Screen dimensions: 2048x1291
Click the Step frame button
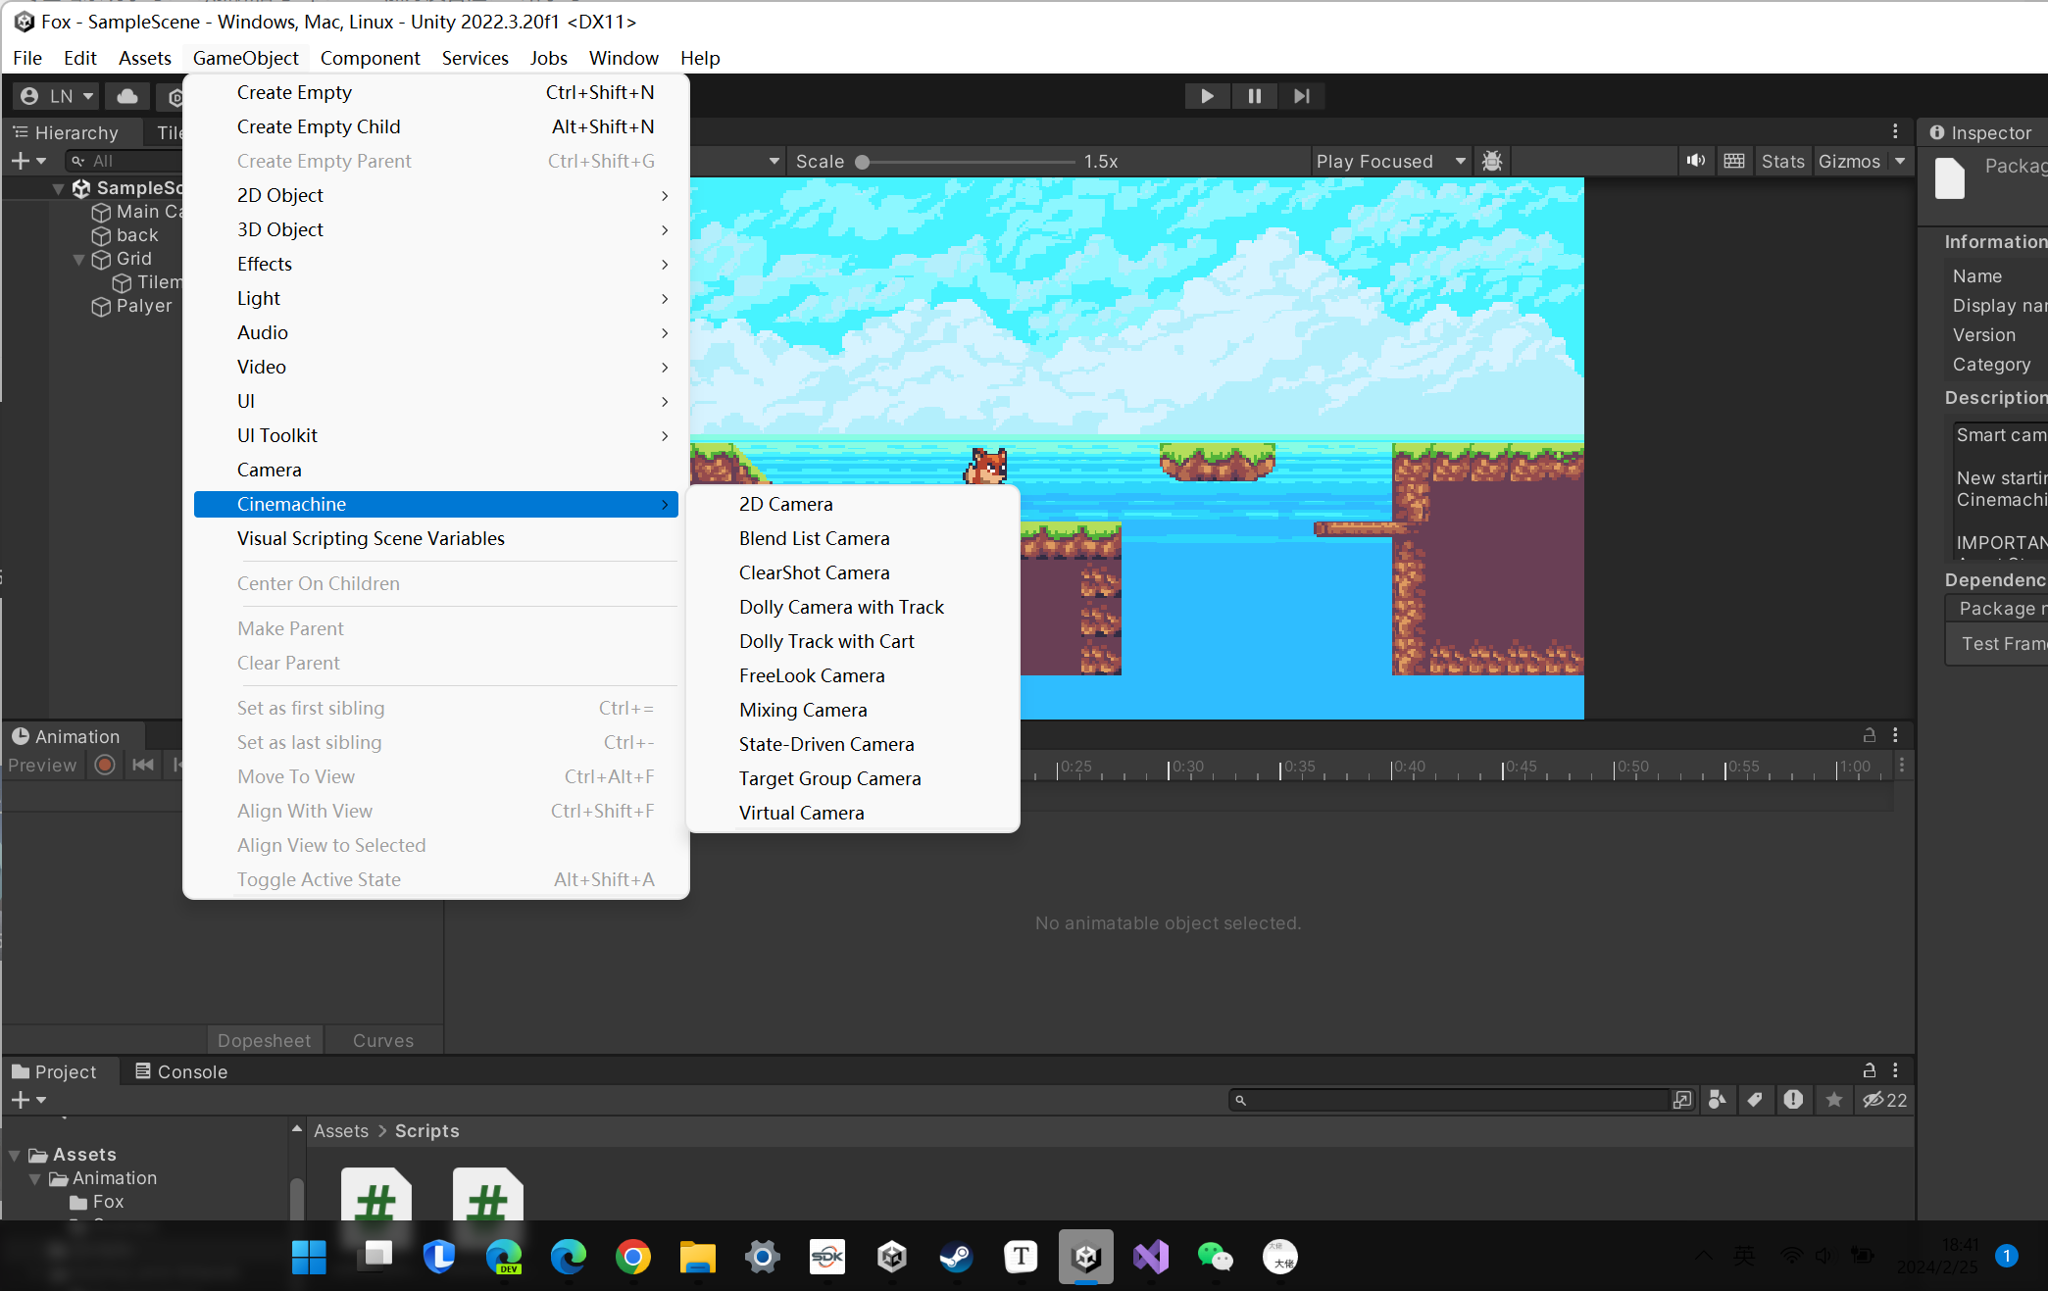pyautogui.click(x=1301, y=96)
